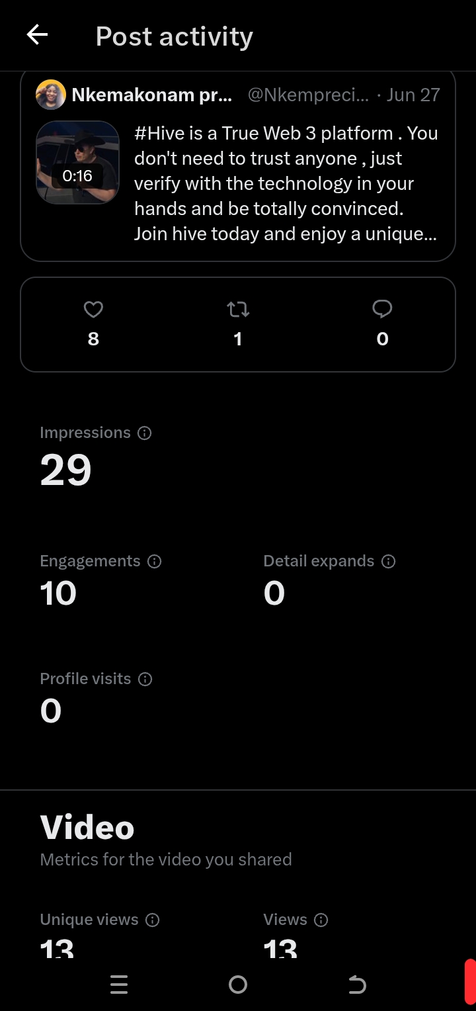This screenshot has width=476, height=1011.
Task: Tap the heart likes icon
Action: pos(93,309)
